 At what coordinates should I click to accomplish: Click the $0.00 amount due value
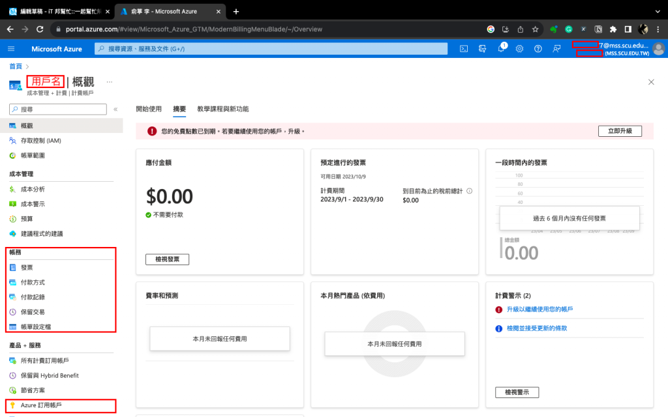(170, 197)
